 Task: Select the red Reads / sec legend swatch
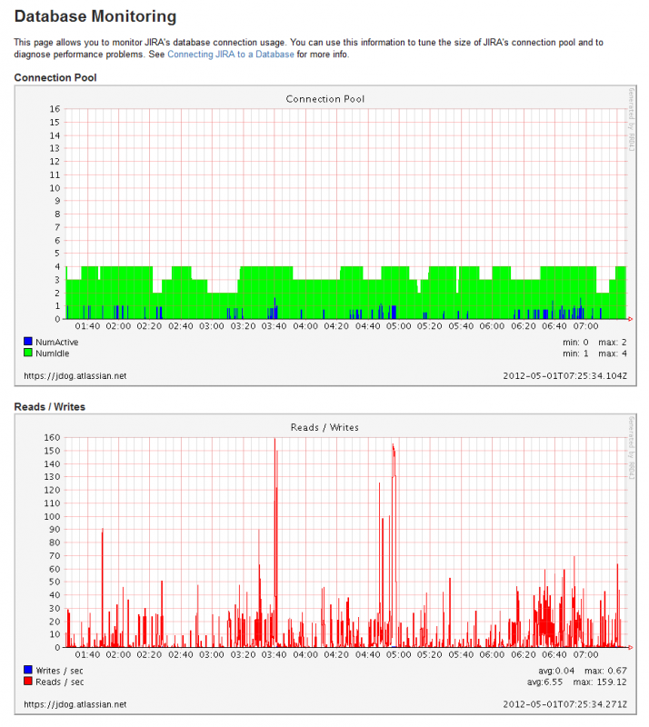[x=28, y=681]
